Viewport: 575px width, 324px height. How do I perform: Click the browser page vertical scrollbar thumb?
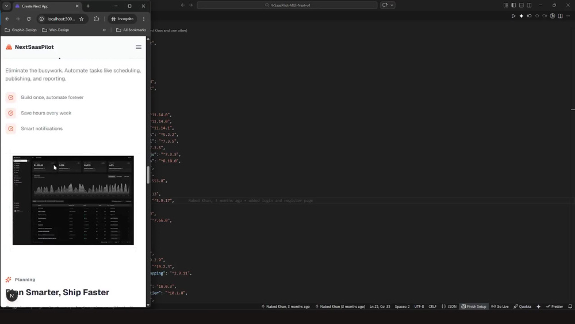coord(148,174)
